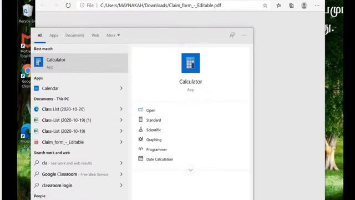355x200 pixels.
Task: Click the Microsoft Edge desktop shortcut
Action: pyautogui.click(x=26, y=136)
